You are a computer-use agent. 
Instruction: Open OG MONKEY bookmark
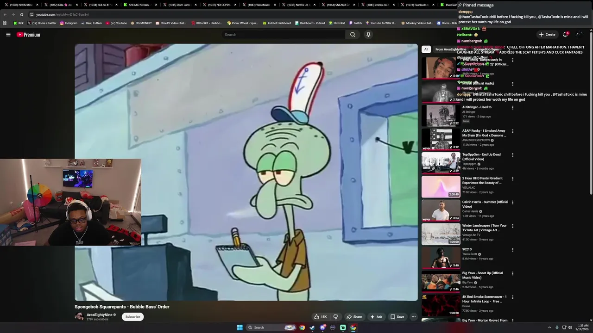(x=141, y=23)
